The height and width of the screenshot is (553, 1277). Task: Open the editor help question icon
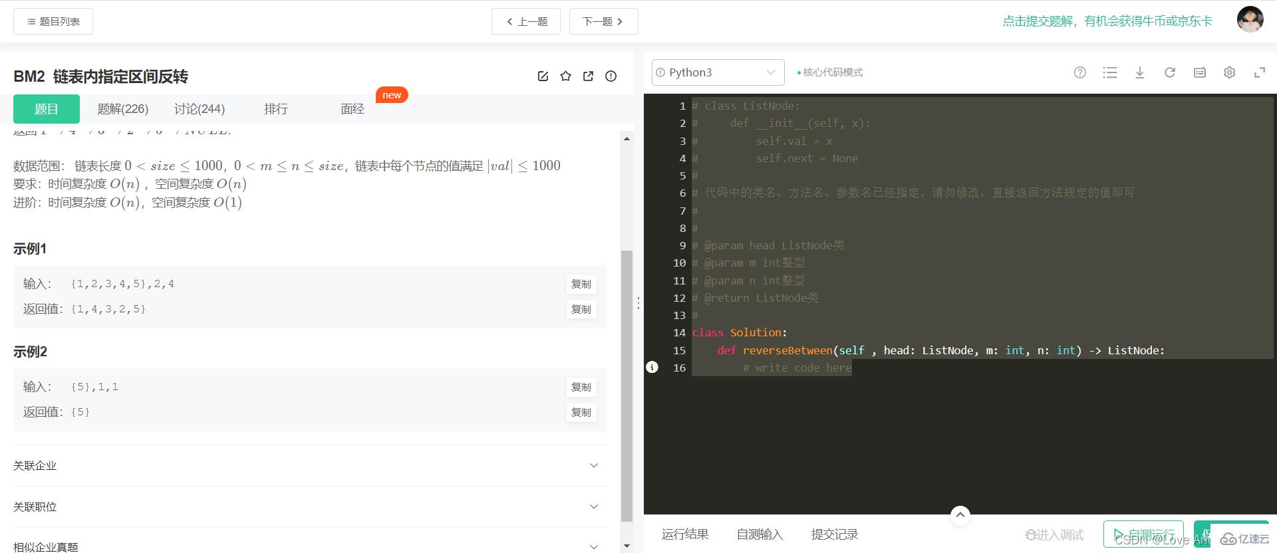click(x=1080, y=72)
